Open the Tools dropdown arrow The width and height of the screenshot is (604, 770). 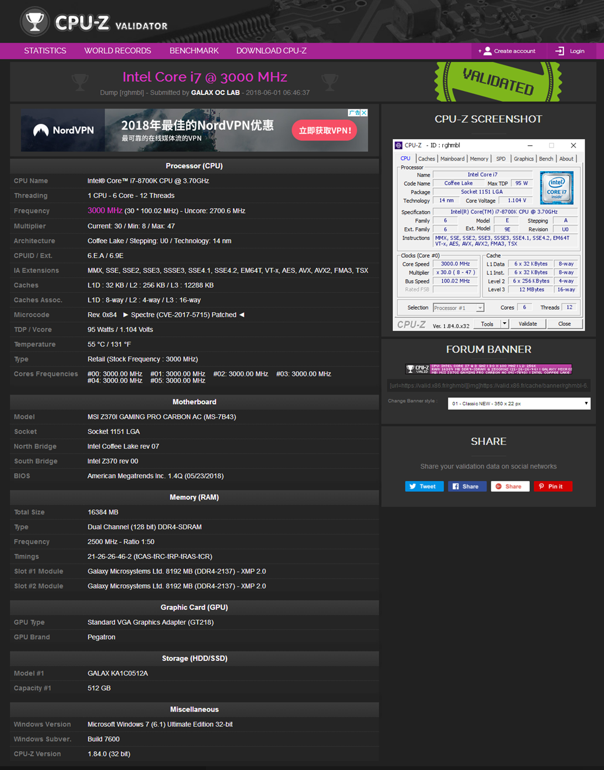pyautogui.click(x=504, y=324)
